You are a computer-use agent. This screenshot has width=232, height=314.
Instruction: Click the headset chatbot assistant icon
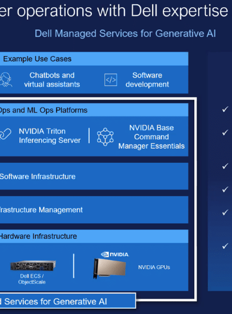click(x=6, y=80)
